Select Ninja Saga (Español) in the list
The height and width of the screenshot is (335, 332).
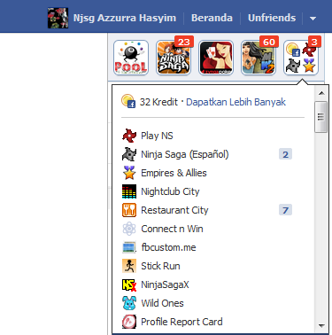(185, 154)
